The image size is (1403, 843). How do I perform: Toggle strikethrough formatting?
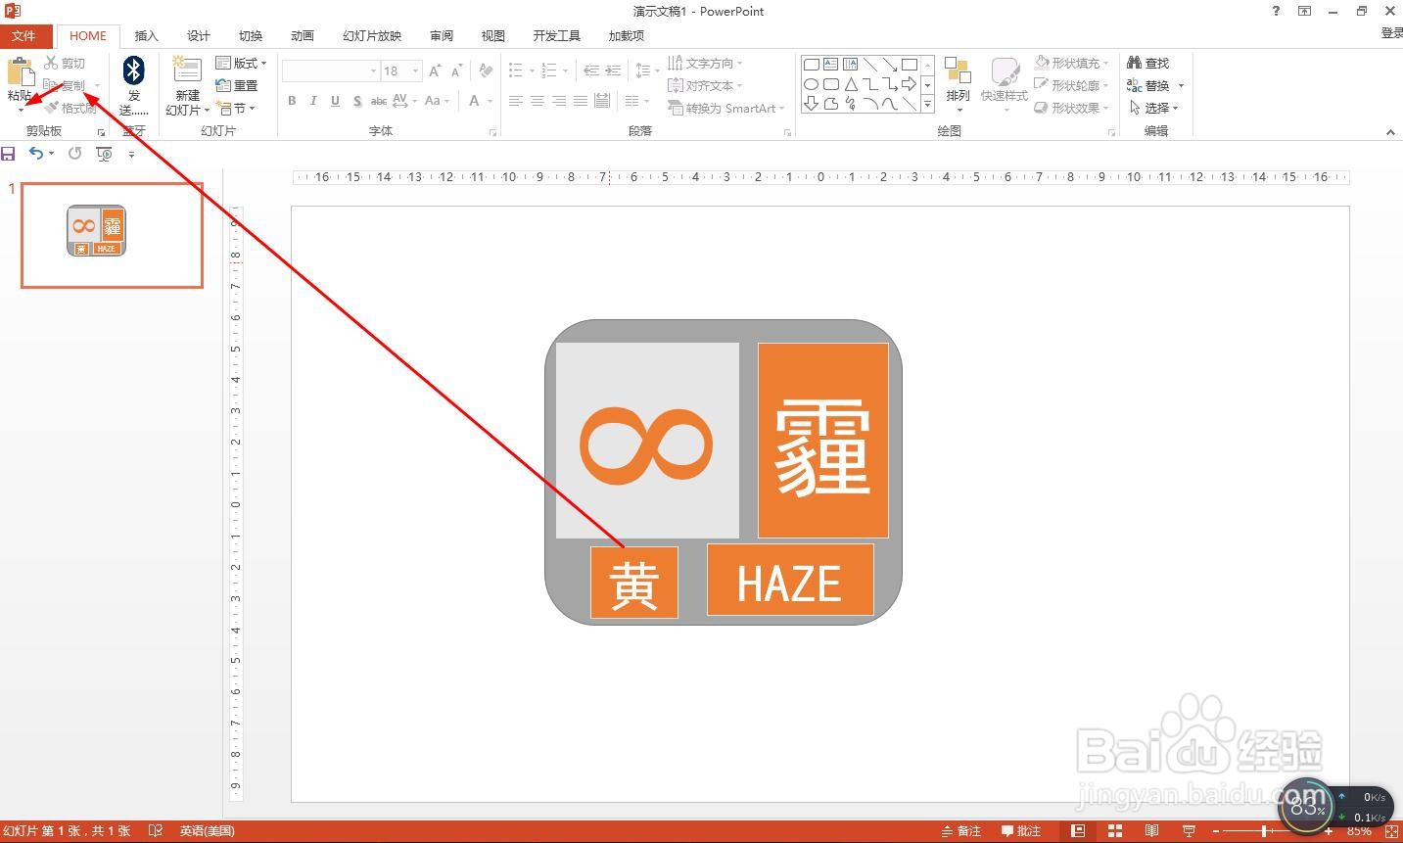pos(378,101)
